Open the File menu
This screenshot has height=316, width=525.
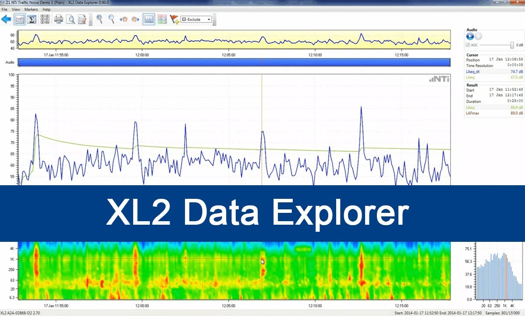click(x=4, y=9)
